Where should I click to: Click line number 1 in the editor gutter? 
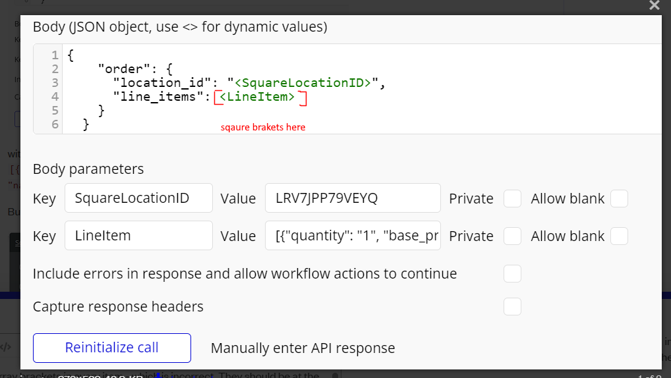pyautogui.click(x=54, y=55)
